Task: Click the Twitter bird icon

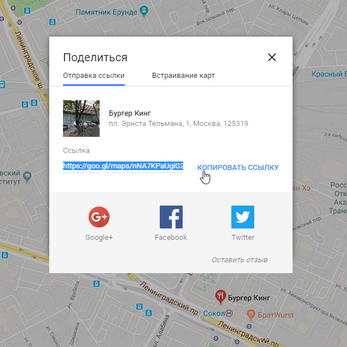Action: (243, 217)
